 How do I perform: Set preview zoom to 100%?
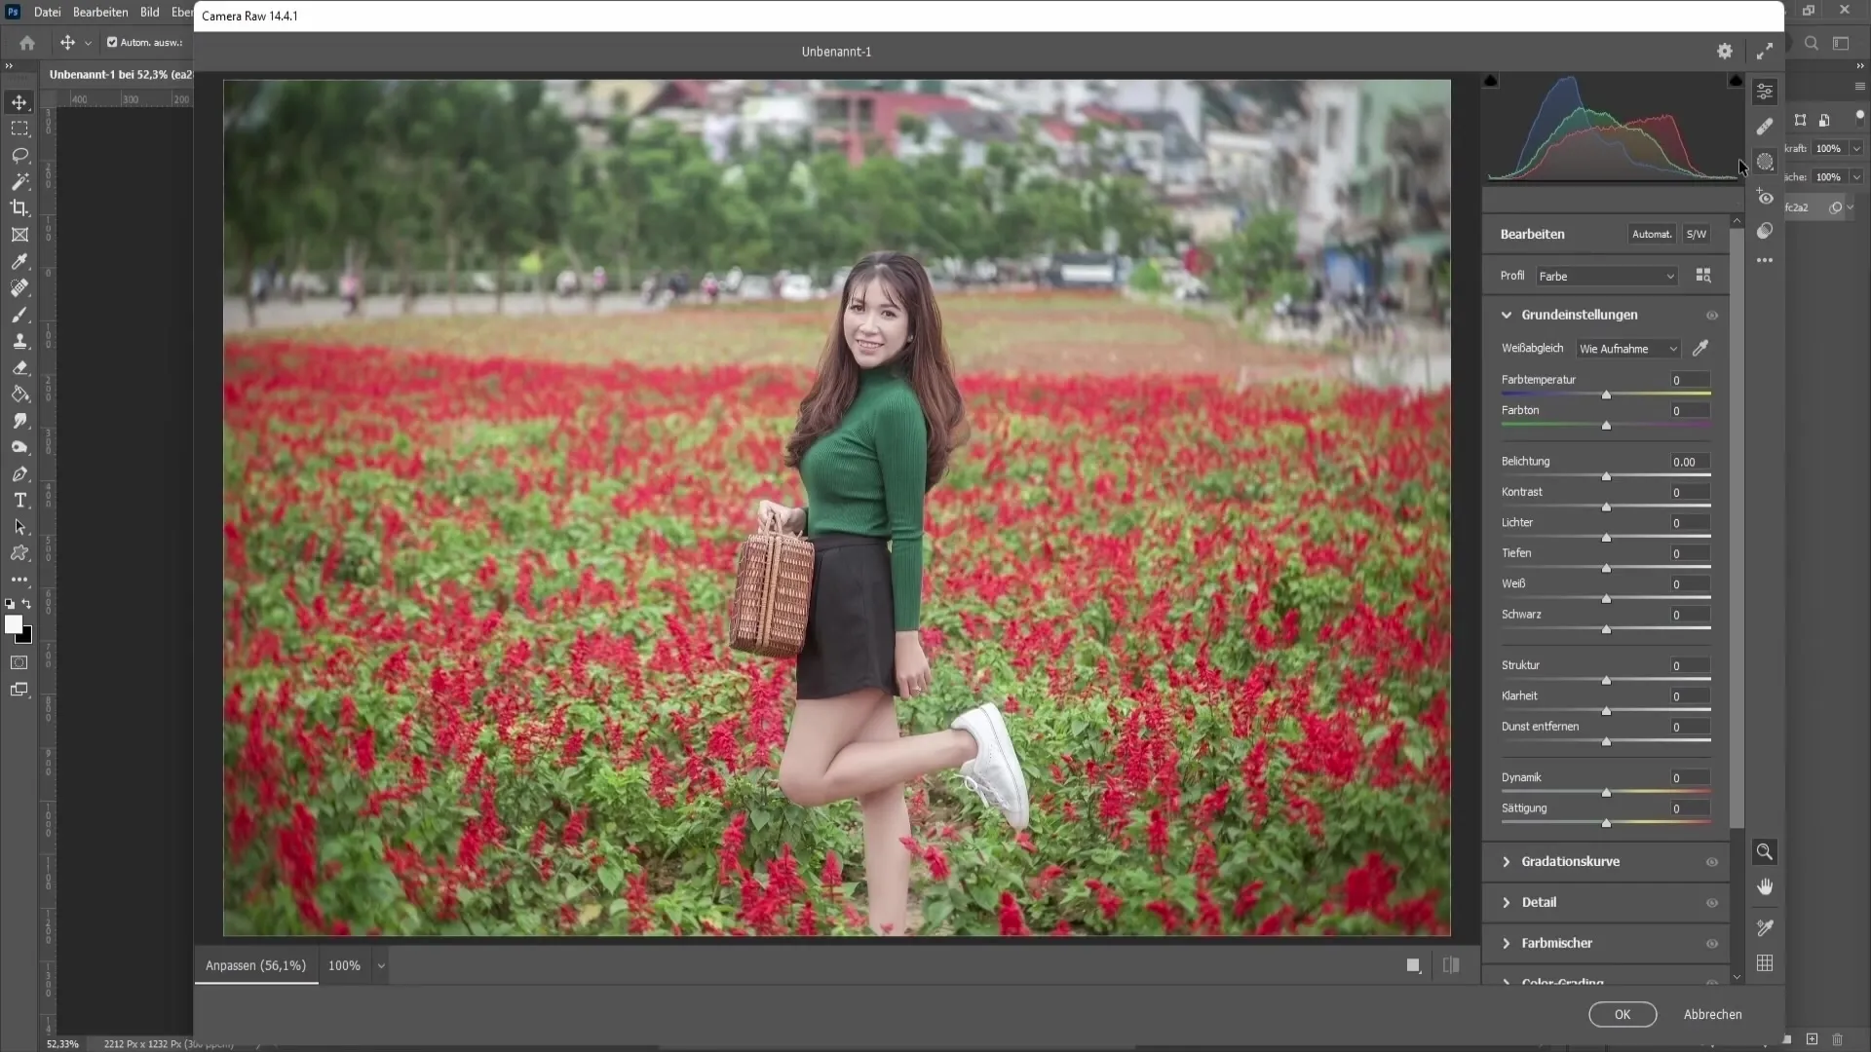coord(344,965)
